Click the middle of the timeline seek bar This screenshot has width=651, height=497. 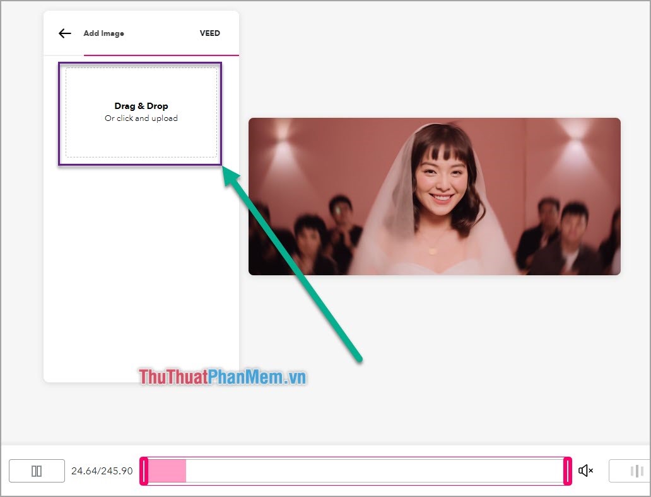pyautogui.click(x=356, y=471)
